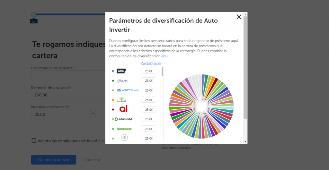Click the red 'al' originator logo
This screenshot has width=329, height=170.
point(124,109)
